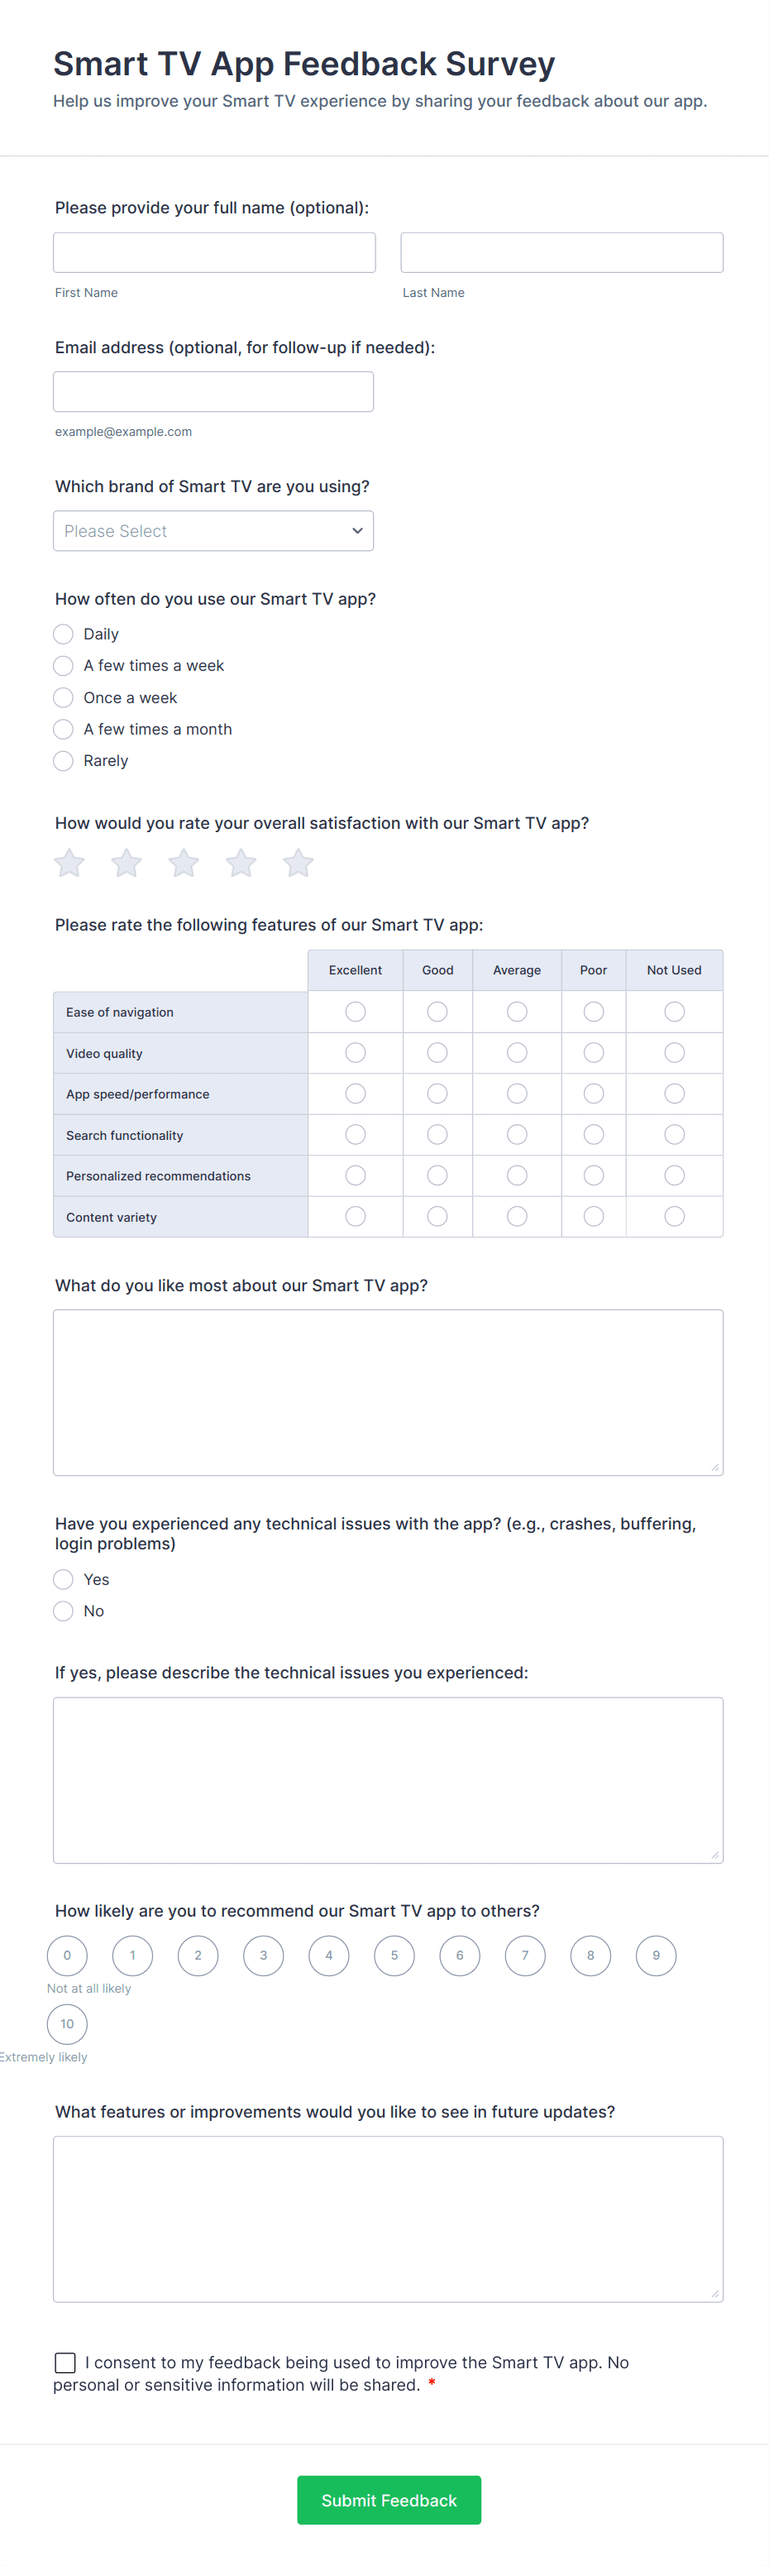The height and width of the screenshot is (2566, 769).
Task: Rate Video quality as Poor
Action: [593, 1052]
